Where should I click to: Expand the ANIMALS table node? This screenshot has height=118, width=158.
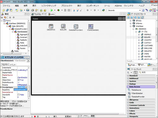[x=139, y=35]
